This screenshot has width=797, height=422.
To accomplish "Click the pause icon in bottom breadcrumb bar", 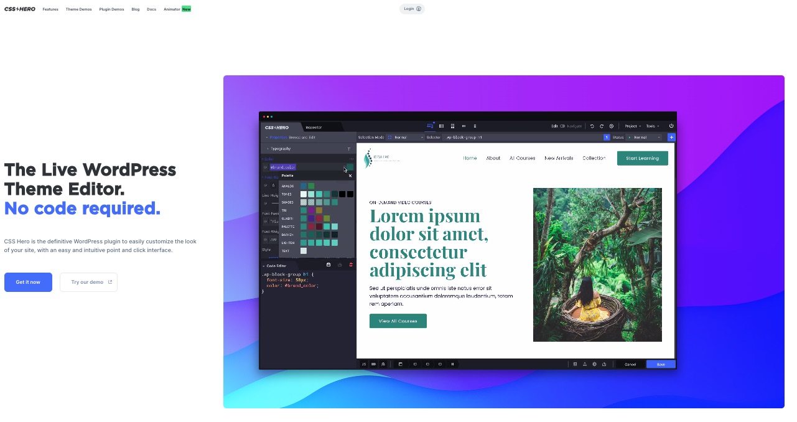I will 452,364.
